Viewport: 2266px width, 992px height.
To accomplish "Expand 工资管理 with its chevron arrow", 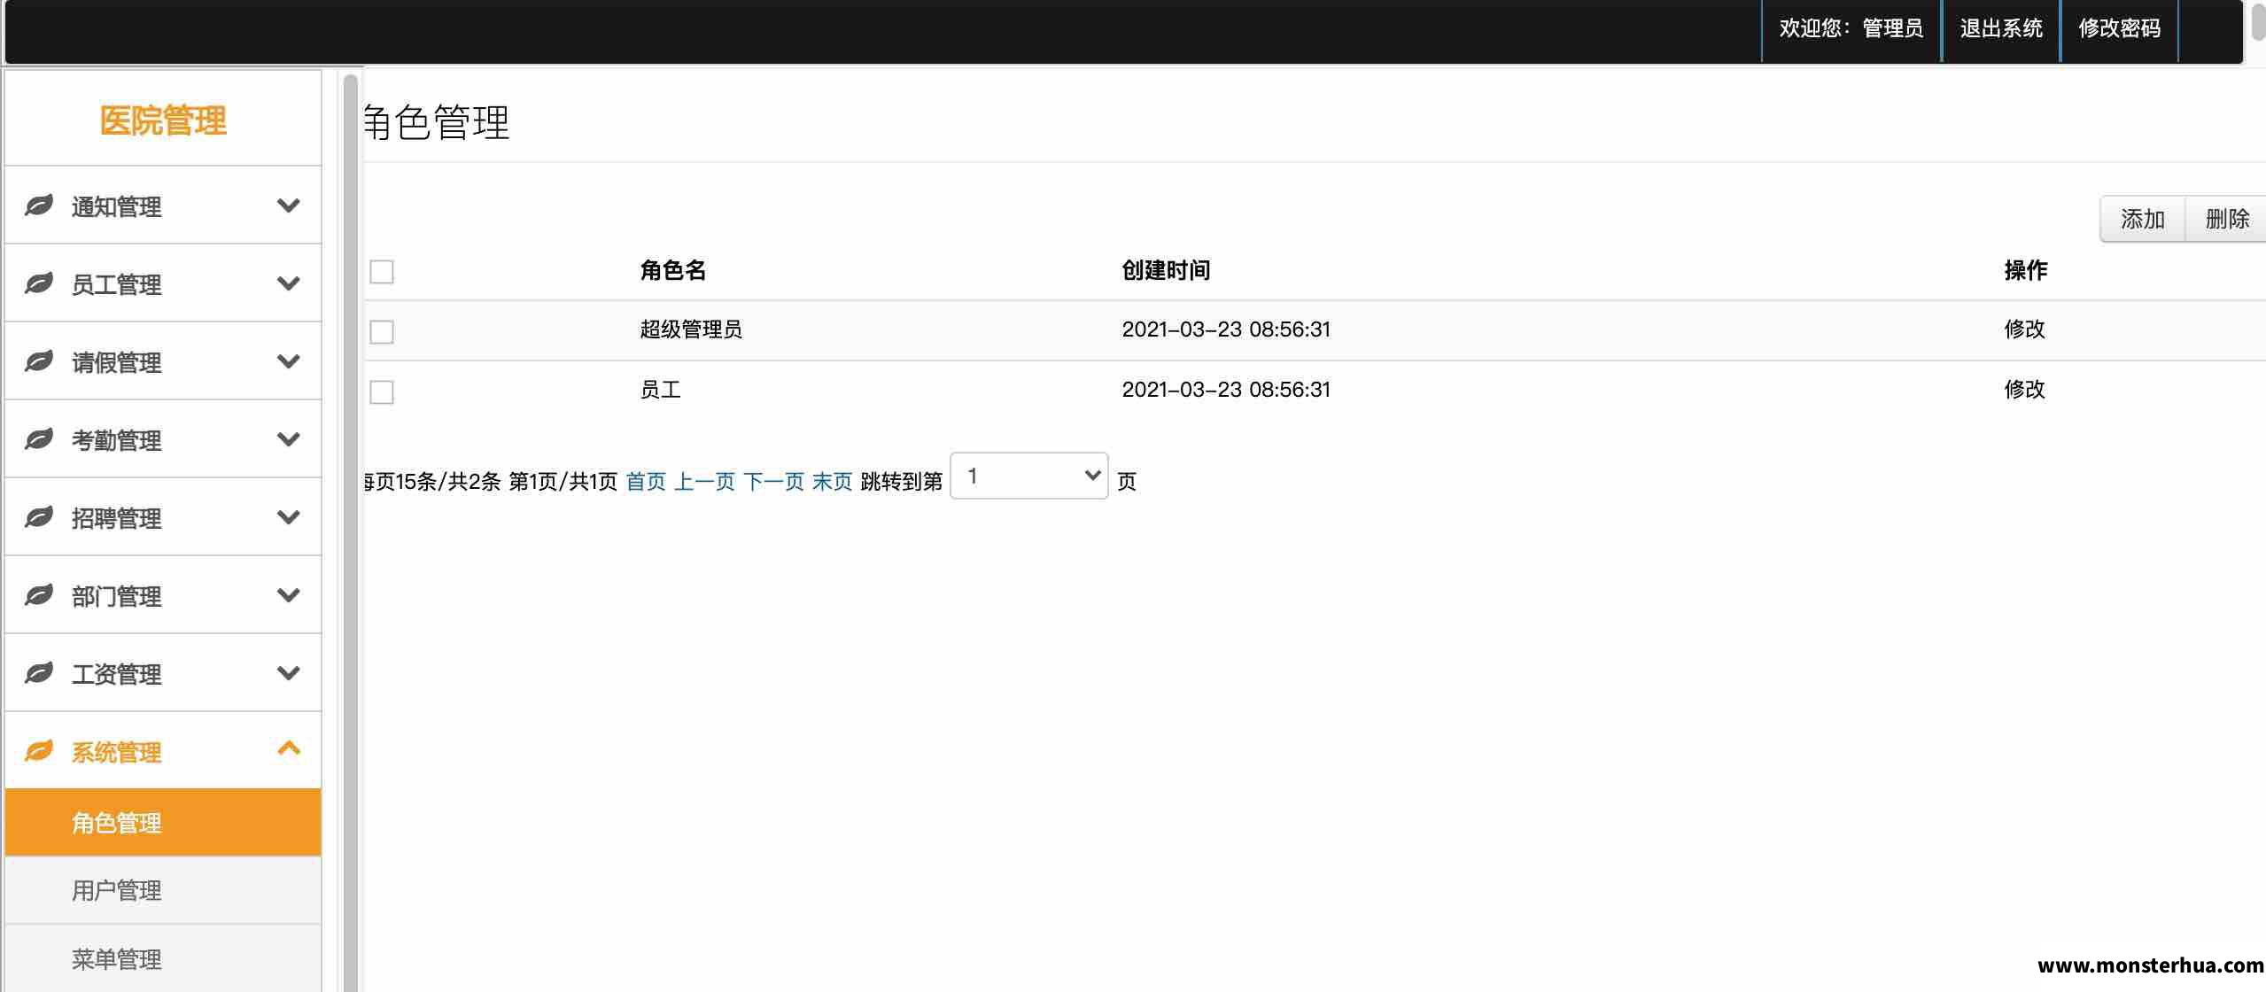I will [x=288, y=673].
